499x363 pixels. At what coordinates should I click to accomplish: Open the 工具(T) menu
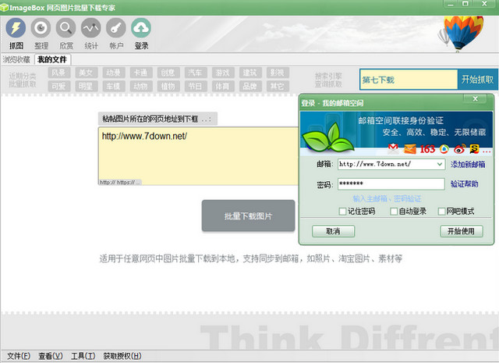pos(83,356)
